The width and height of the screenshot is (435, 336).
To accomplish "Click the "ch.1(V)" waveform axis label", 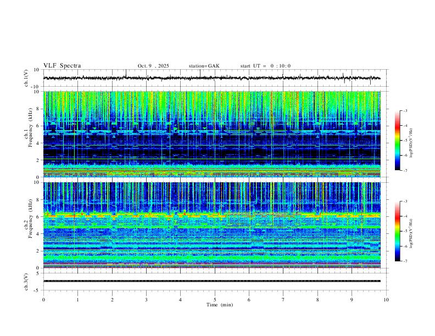I will [26, 78].
